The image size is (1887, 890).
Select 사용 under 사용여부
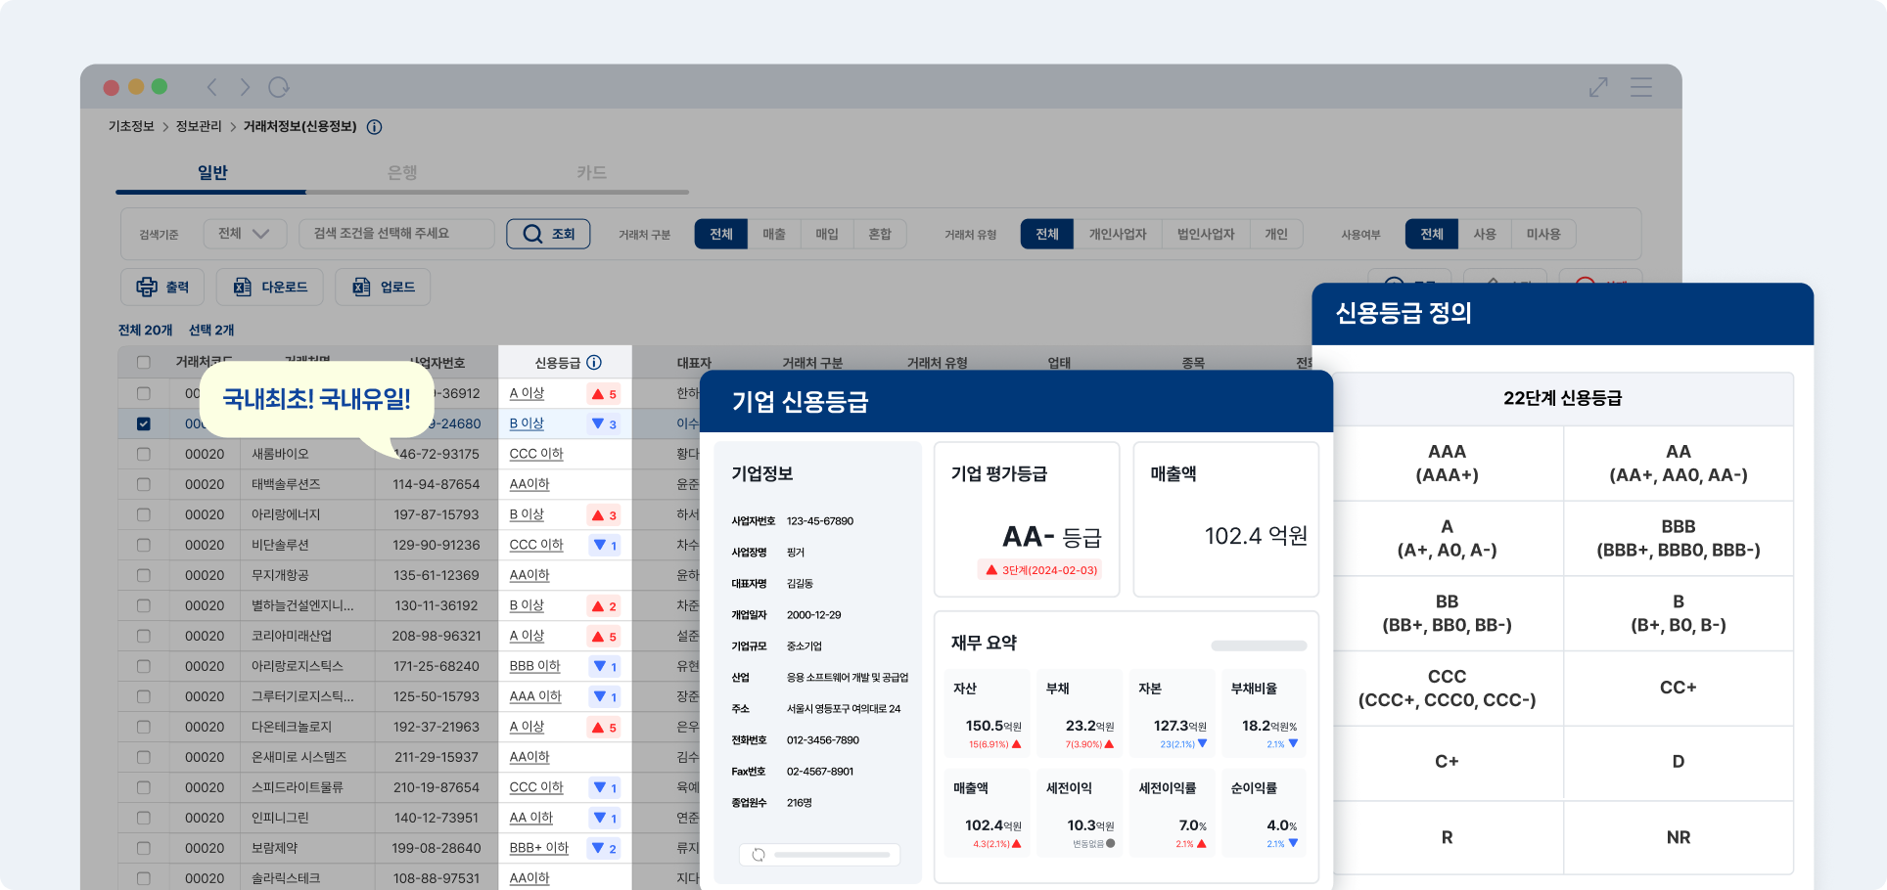[1485, 234]
